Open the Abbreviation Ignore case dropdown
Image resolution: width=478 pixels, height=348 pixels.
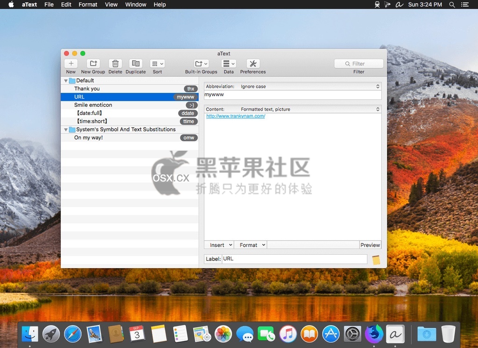pos(293,87)
